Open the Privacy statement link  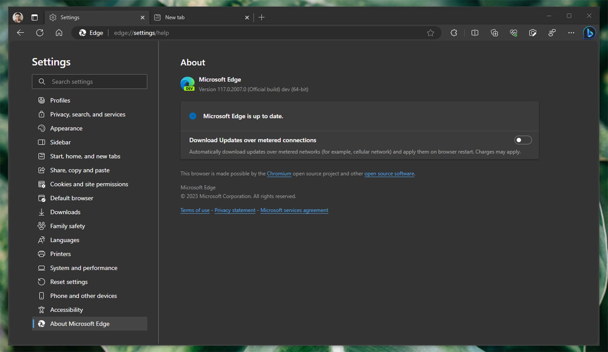(x=235, y=210)
